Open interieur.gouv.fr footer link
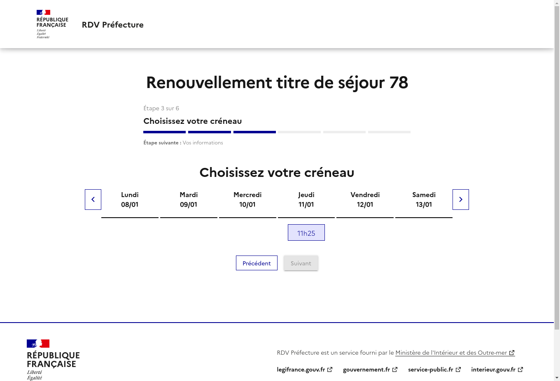The height and width of the screenshot is (381, 560). [497, 369]
